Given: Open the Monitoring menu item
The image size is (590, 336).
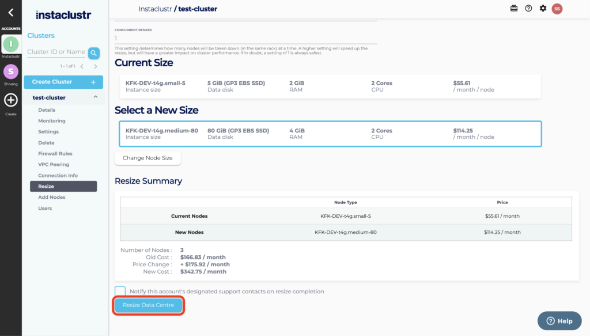Looking at the screenshot, I should (52, 121).
